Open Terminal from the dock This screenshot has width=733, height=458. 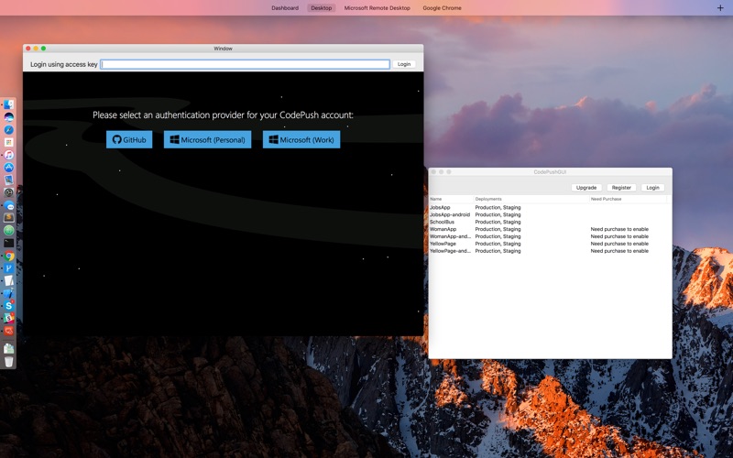[x=9, y=243]
